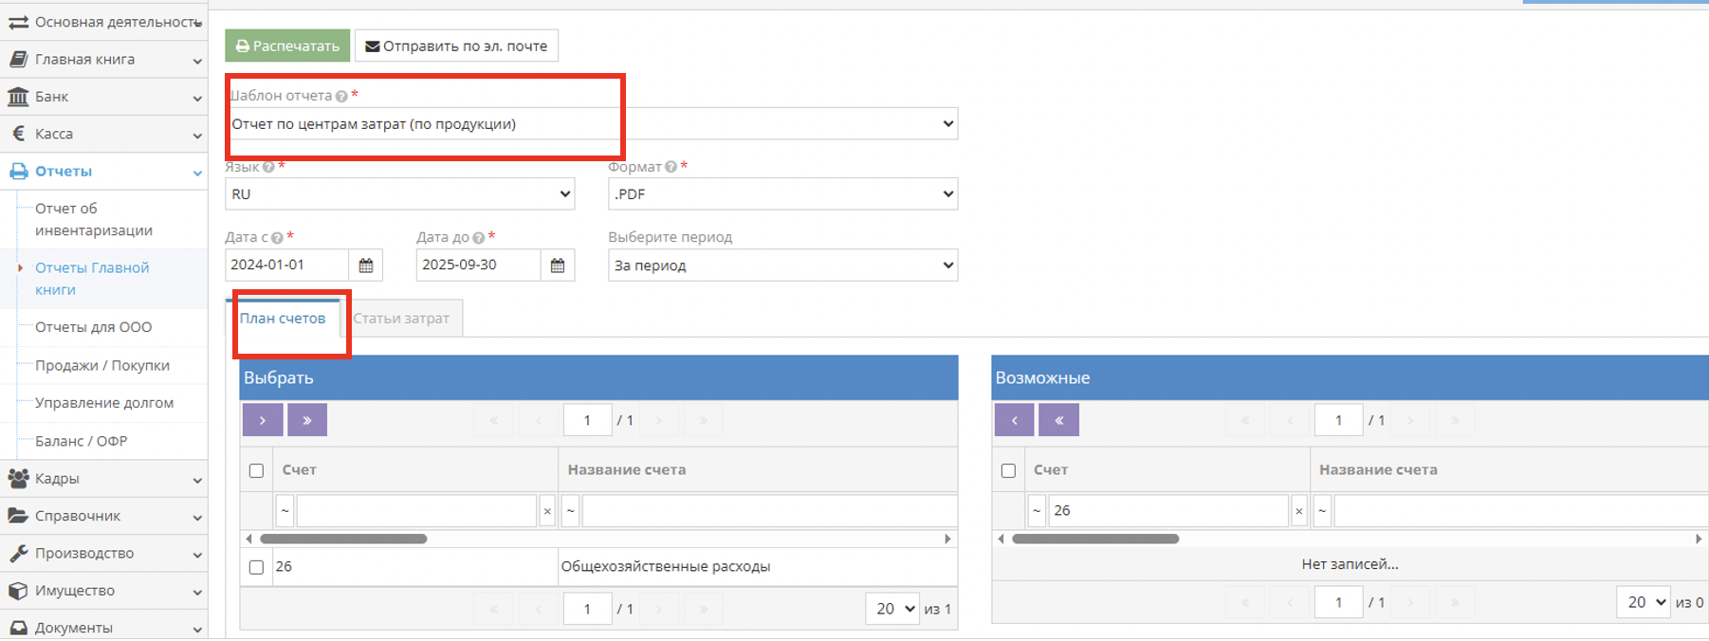Click double left arrow in 'Возможные' panel
1709x641 pixels.
pos(1059,420)
